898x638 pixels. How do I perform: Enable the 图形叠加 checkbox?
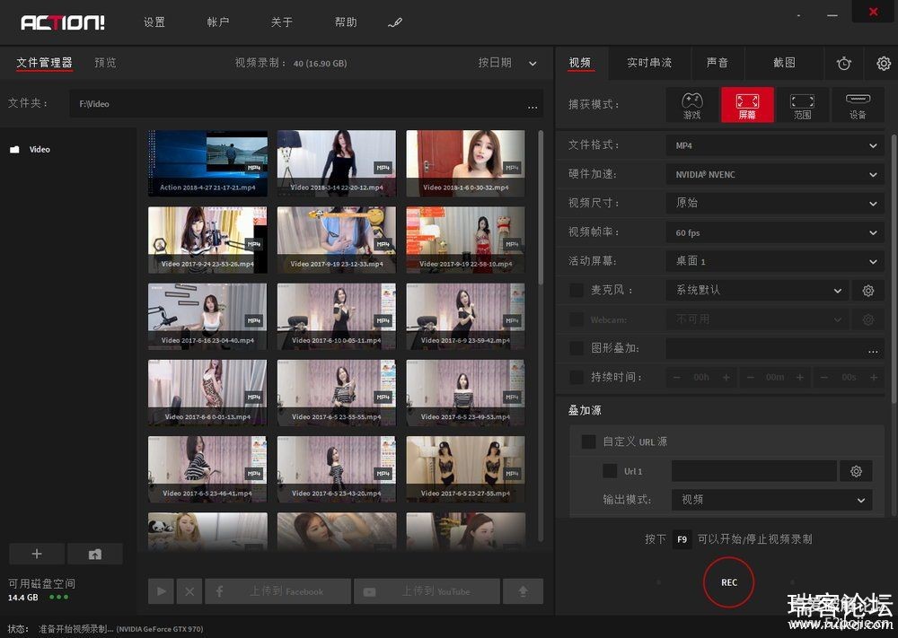pyautogui.click(x=577, y=348)
